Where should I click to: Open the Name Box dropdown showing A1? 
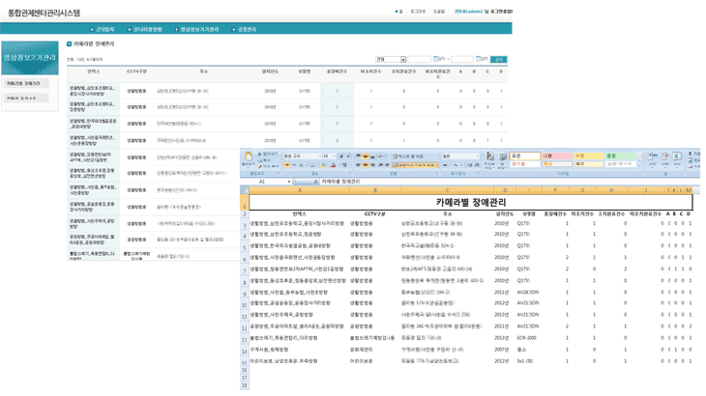tap(288, 182)
